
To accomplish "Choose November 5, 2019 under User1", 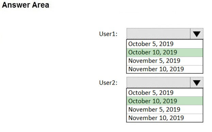I will pos(165,61).
